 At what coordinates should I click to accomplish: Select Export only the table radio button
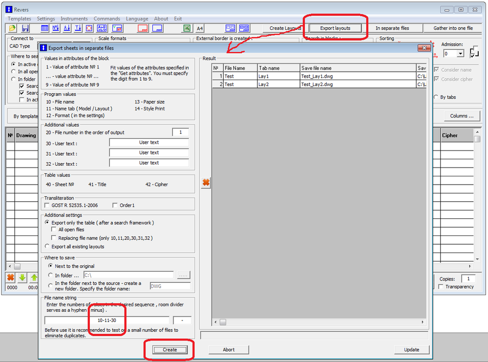point(47,223)
